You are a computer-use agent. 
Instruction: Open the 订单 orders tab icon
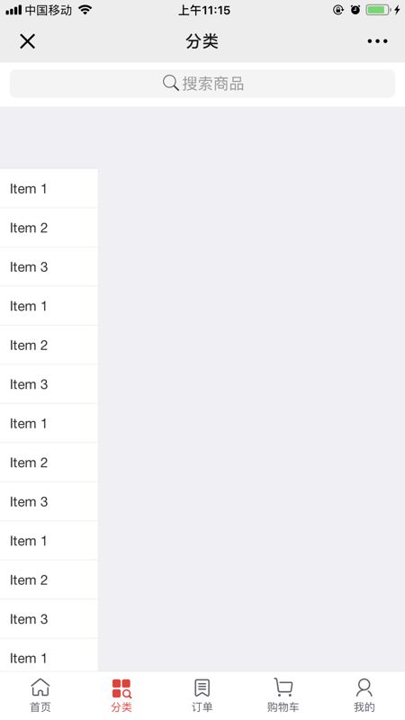point(202,688)
